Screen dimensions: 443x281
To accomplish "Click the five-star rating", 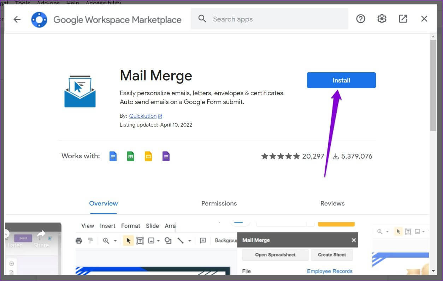I will [x=280, y=156].
